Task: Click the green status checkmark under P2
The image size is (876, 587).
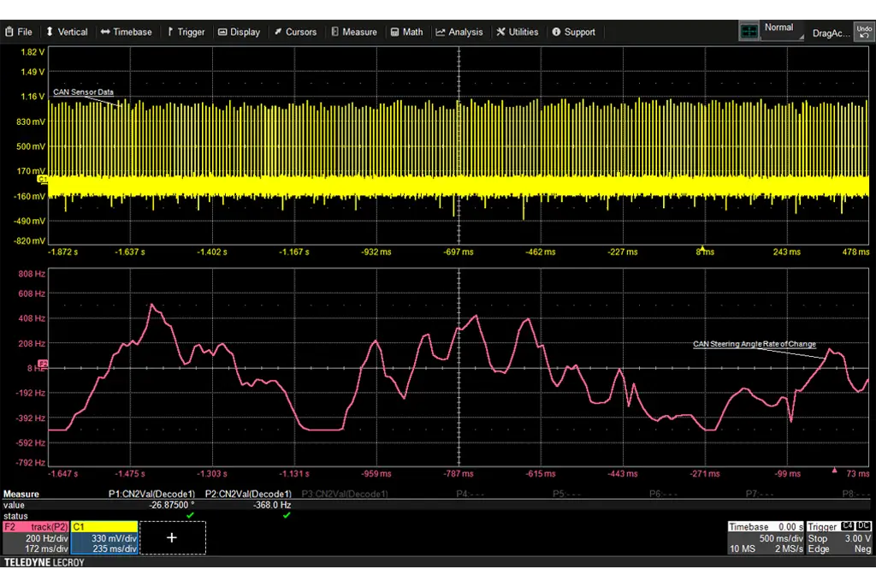Action: point(287,515)
